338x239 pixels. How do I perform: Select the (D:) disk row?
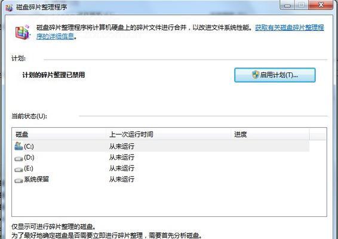point(161,157)
